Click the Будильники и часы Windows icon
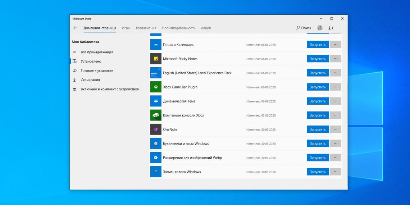Screen dimensions: 410x205 tap(156, 143)
